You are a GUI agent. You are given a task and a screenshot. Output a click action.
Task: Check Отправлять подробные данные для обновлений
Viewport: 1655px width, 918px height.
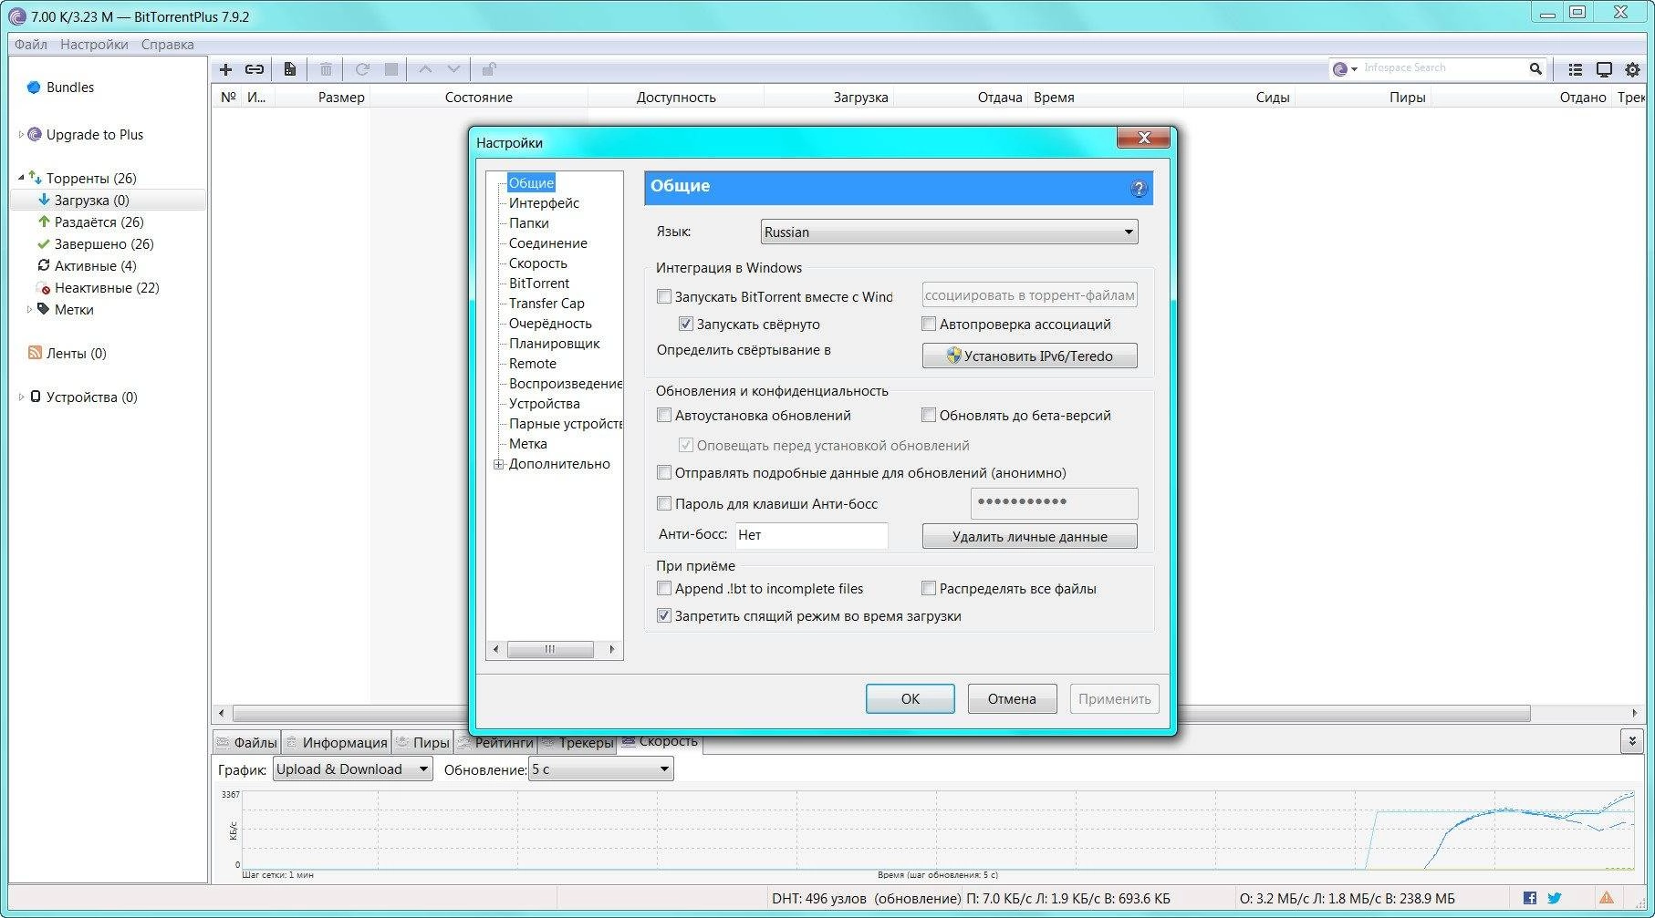[x=664, y=472]
